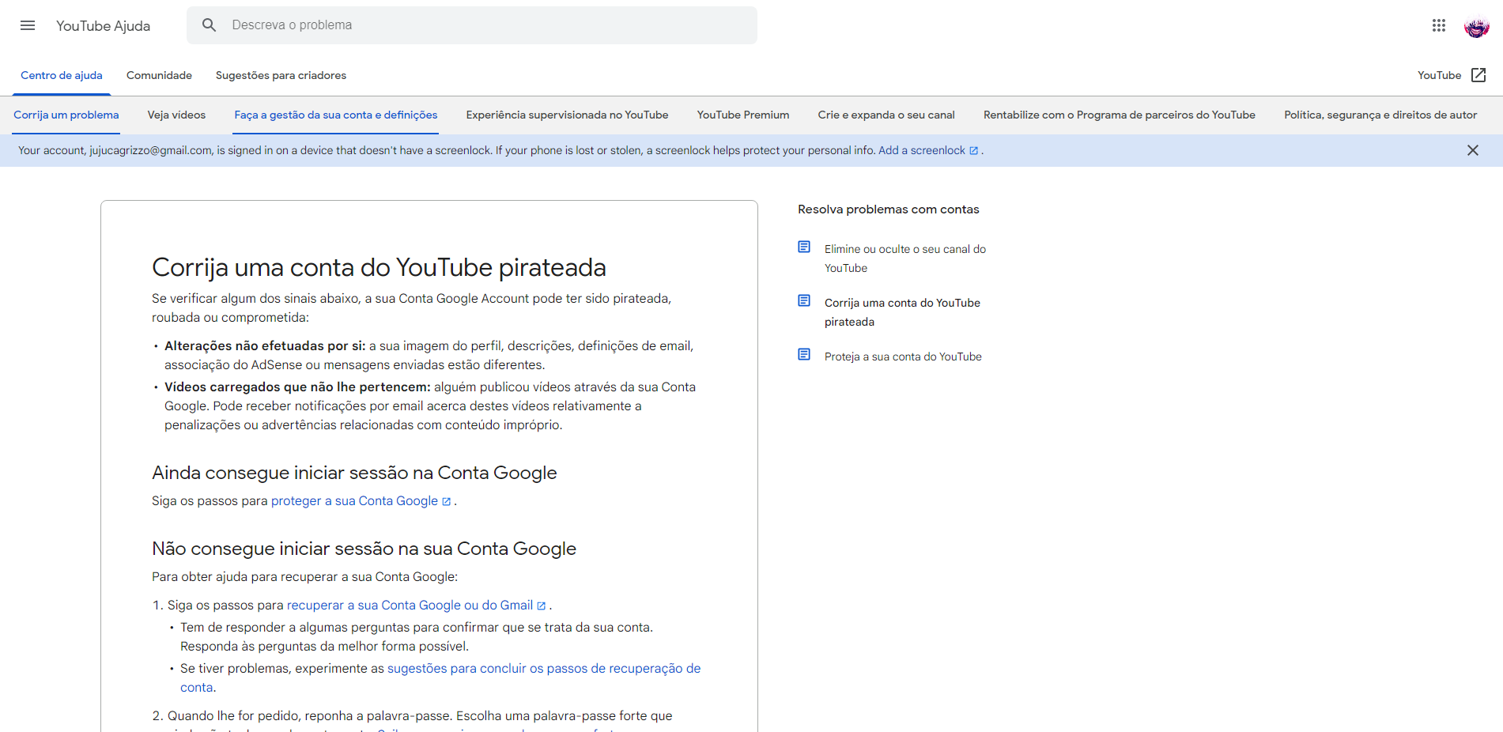Viewport: 1503px width, 732px height.
Task: Open Sugestões para criadores tab
Action: [281, 76]
